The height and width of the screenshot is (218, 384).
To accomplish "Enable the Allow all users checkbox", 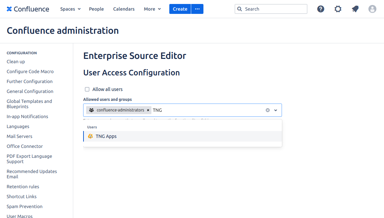I will pos(87,89).
